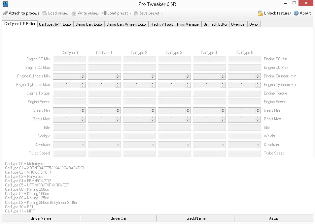Switch to the CarTypes 6-11 Editor tab
Screen dimensions: 315x224
coord(55,24)
